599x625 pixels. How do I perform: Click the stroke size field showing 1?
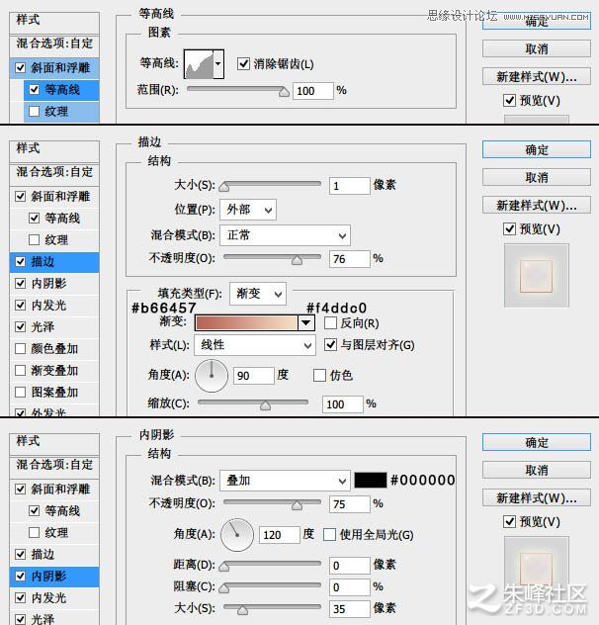tap(350, 186)
